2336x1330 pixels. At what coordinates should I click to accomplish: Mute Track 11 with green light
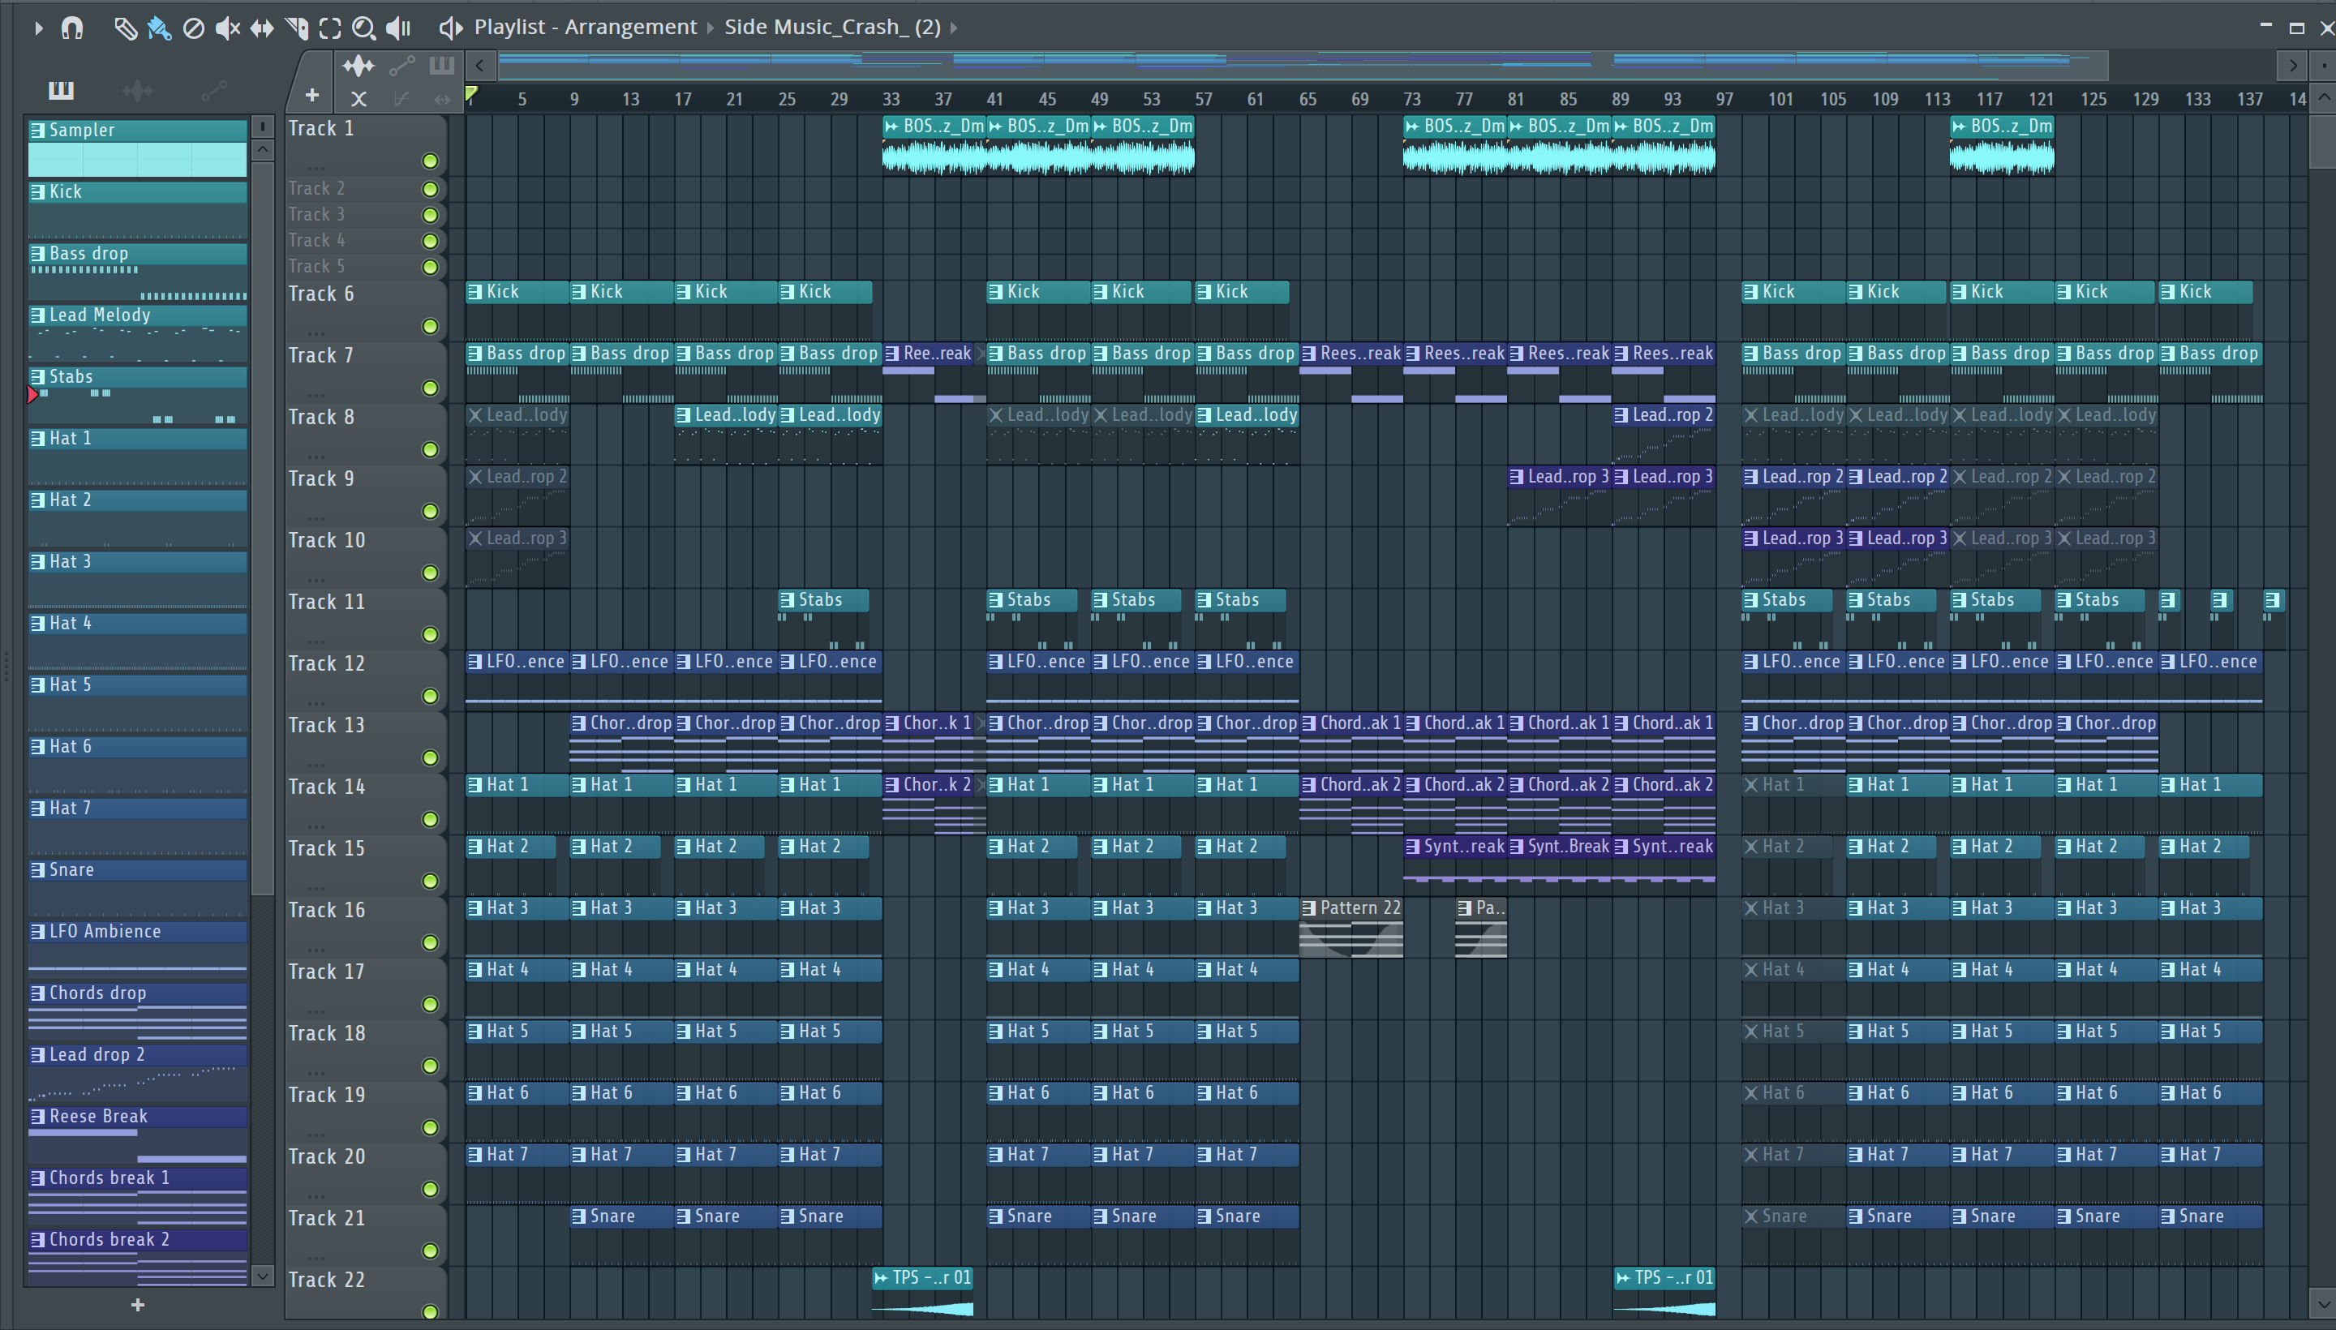429,635
